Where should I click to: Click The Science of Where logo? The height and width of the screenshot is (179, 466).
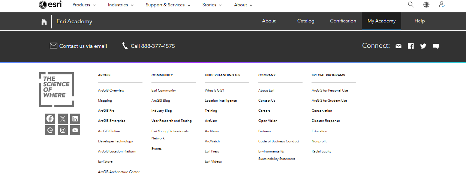[x=57, y=90]
